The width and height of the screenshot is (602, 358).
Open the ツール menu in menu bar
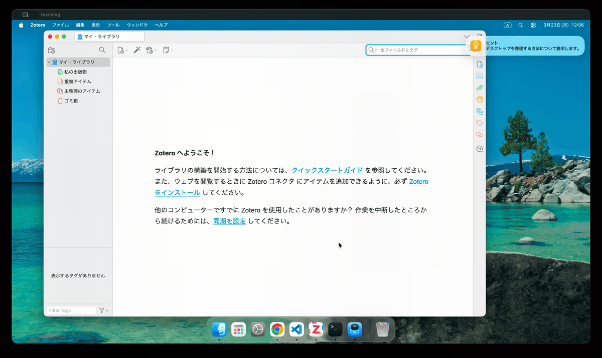113,25
